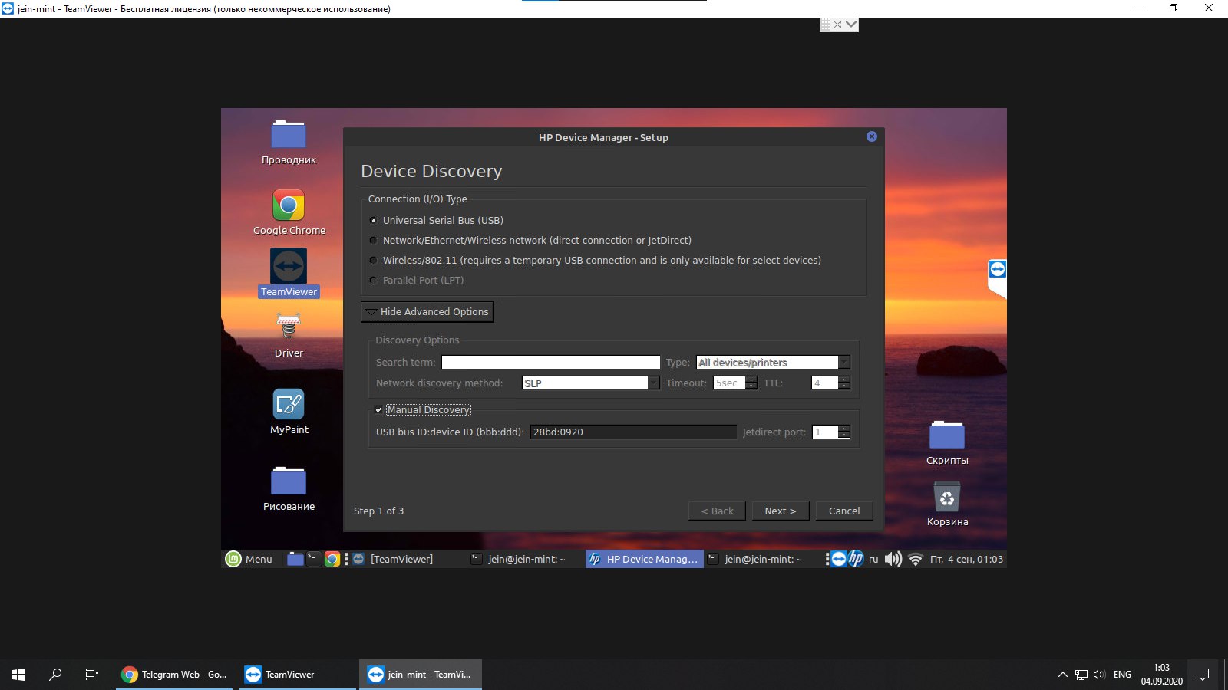Switch to HP Device Manager panel item

(x=645, y=559)
